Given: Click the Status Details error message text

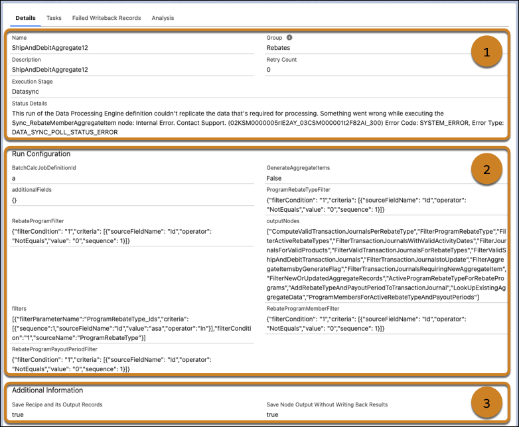Looking at the screenshot, I should (x=258, y=123).
